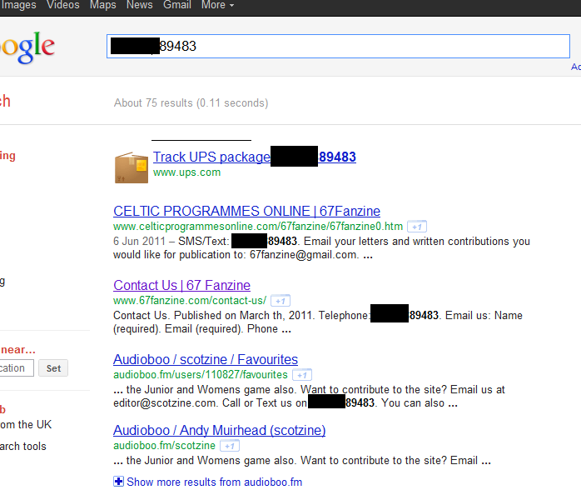Open Track UPS package result link
The width and height of the screenshot is (581, 495).
255,157
